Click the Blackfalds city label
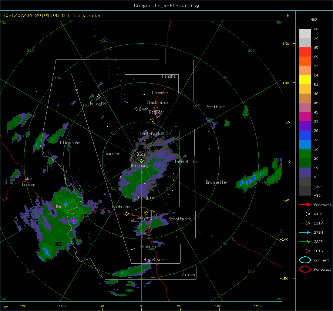The image size is (333, 311). 157,102
